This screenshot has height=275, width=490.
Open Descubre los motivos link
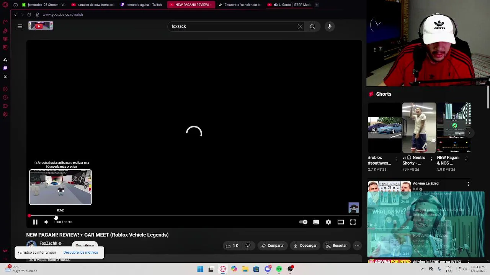coord(81,252)
